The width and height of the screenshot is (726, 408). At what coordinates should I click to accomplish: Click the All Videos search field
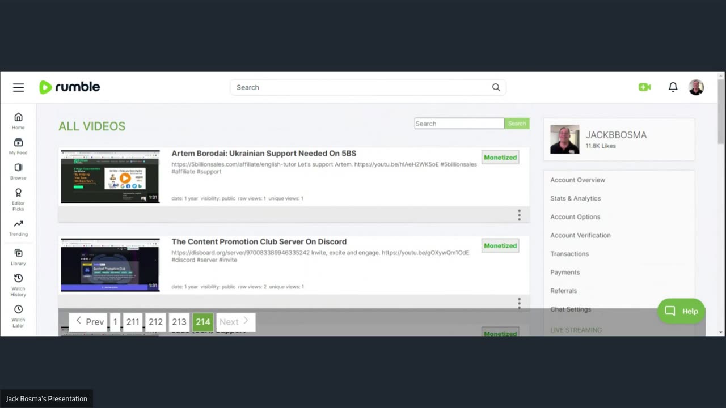click(x=459, y=124)
